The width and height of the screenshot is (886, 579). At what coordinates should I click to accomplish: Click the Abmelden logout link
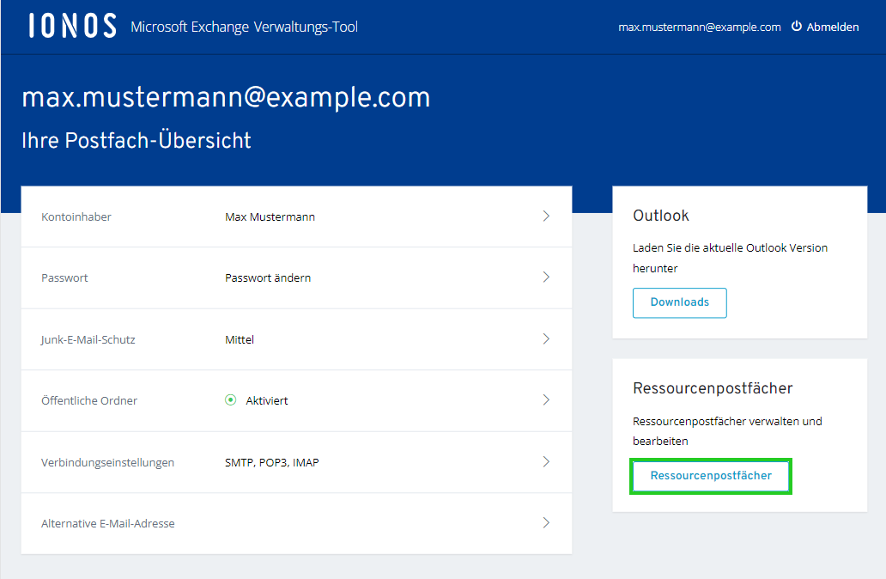click(832, 27)
